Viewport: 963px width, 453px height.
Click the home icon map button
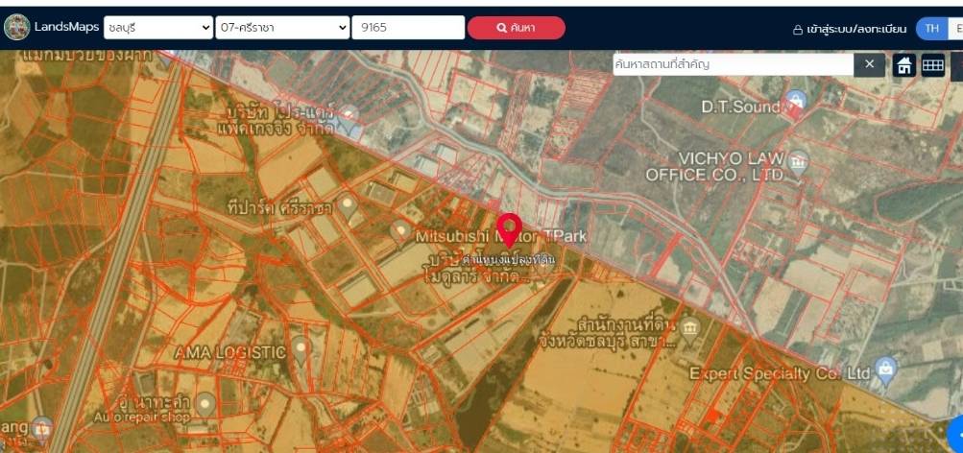pos(903,64)
